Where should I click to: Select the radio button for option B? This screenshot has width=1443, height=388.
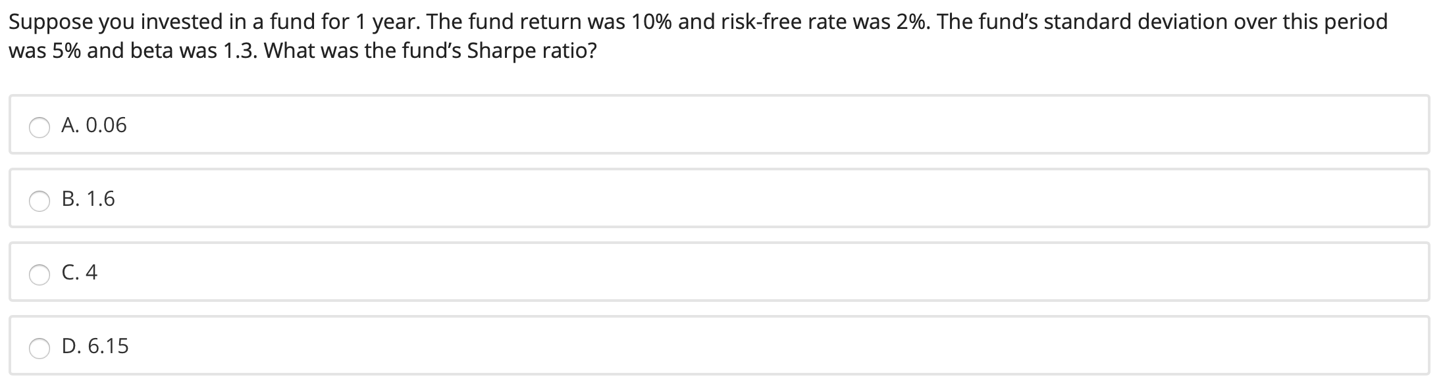click(x=39, y=201)
